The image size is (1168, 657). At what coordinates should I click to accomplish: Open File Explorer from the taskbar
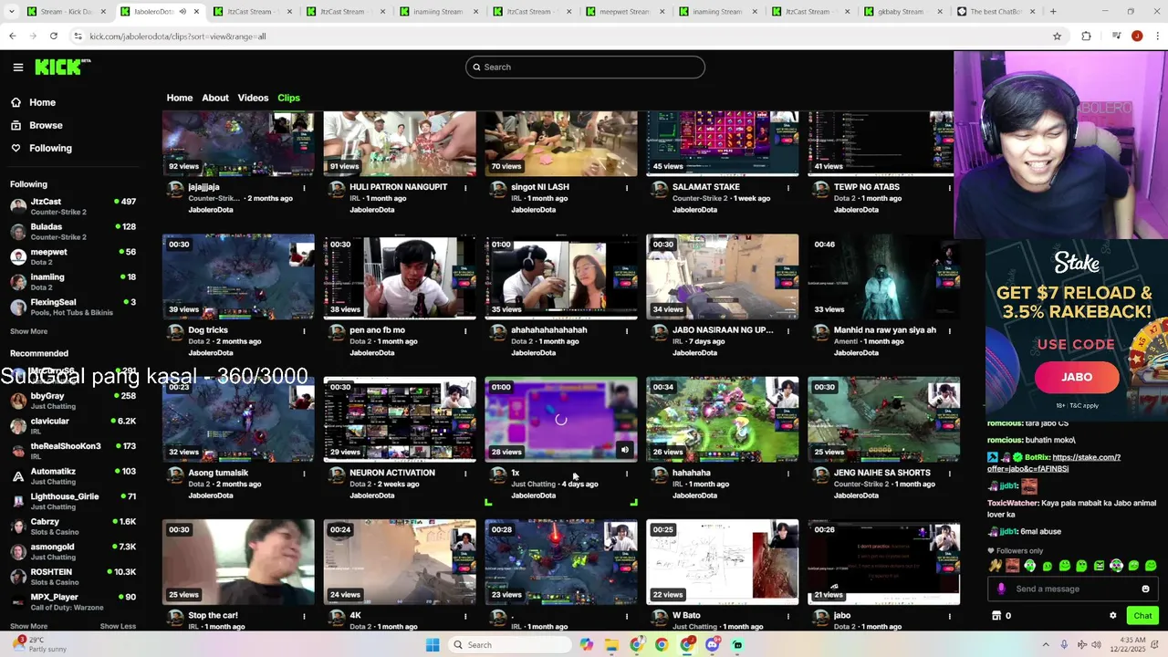(x=611, y=644)
